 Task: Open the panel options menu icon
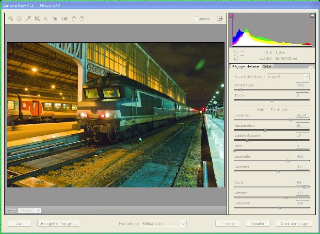(x=312, y=67)
